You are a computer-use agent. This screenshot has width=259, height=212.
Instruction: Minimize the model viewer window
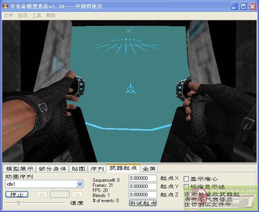pos(234,6)
